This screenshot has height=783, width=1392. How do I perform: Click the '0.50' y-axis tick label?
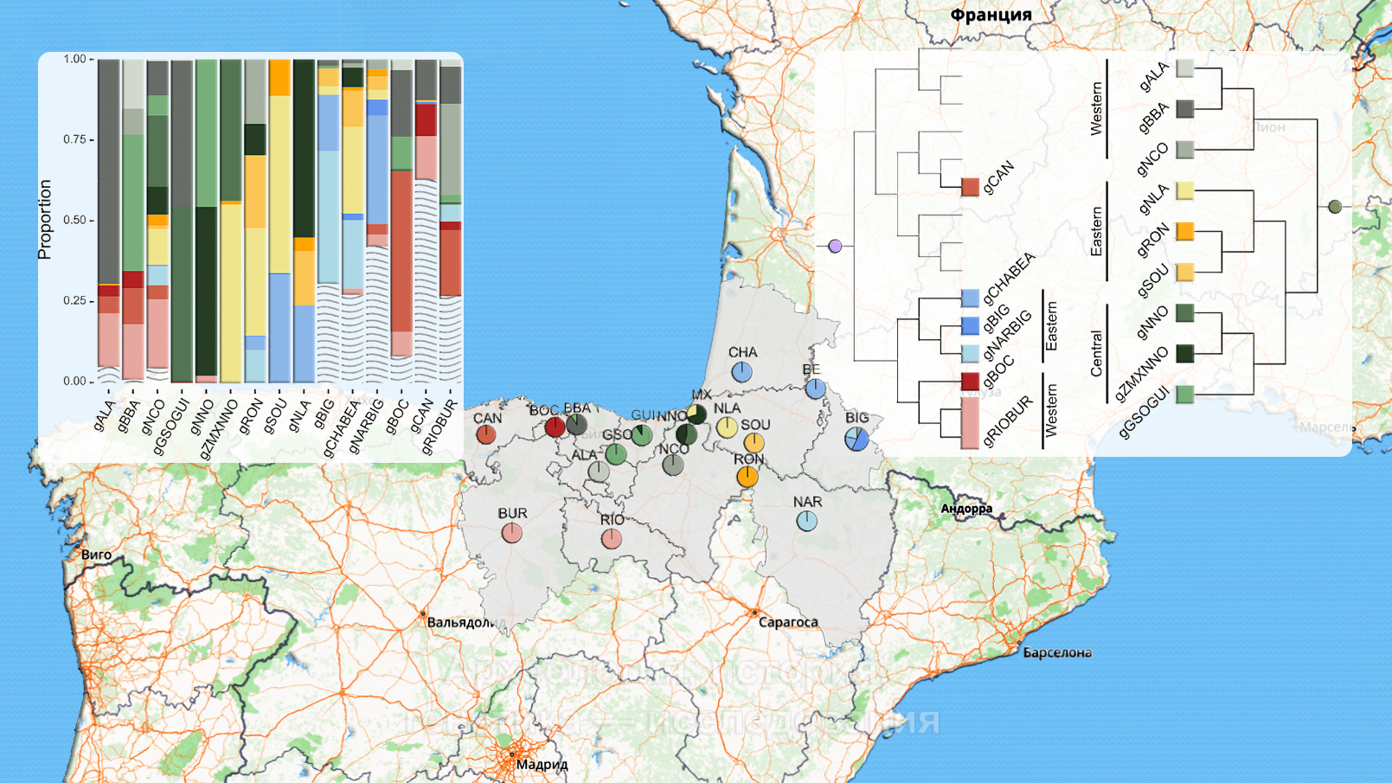pos(74,220)
